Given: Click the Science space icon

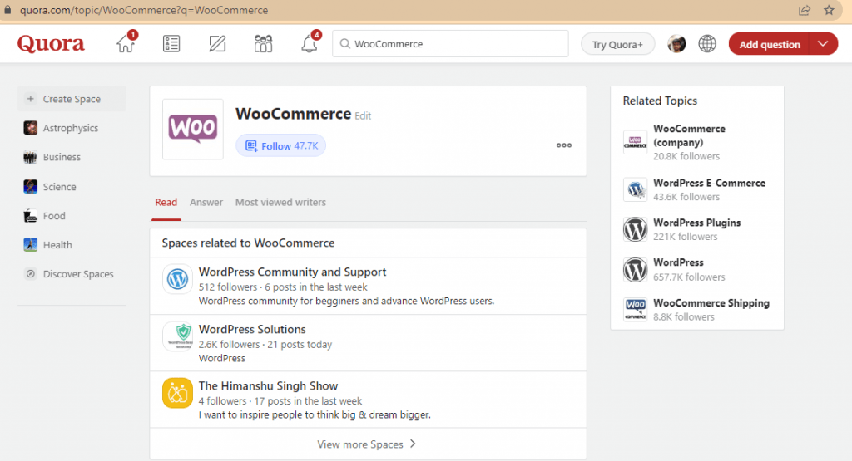Looking at the screenshot, I should tap(31, 187).
